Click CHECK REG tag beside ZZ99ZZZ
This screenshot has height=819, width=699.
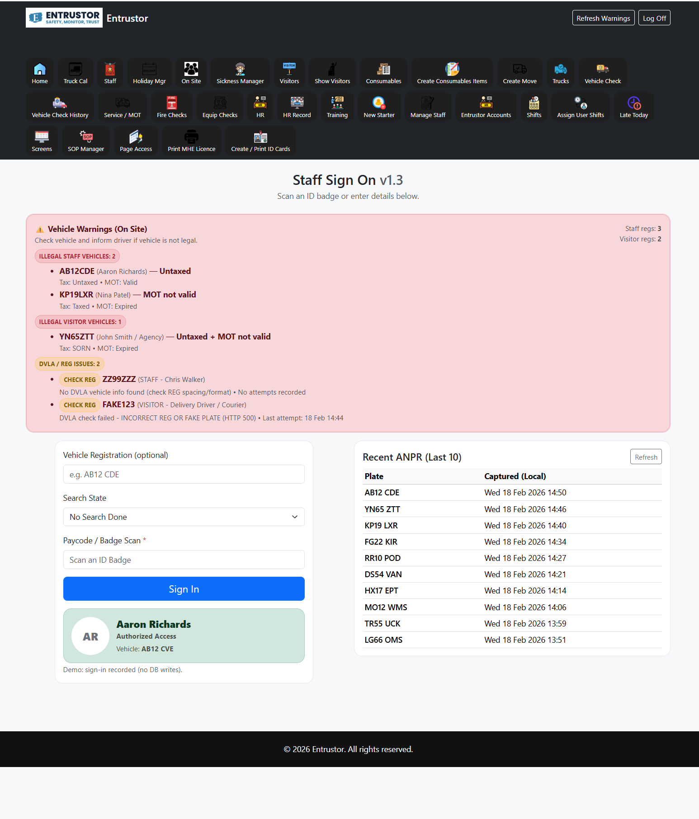pyautogui.click(x=80, y=380)
